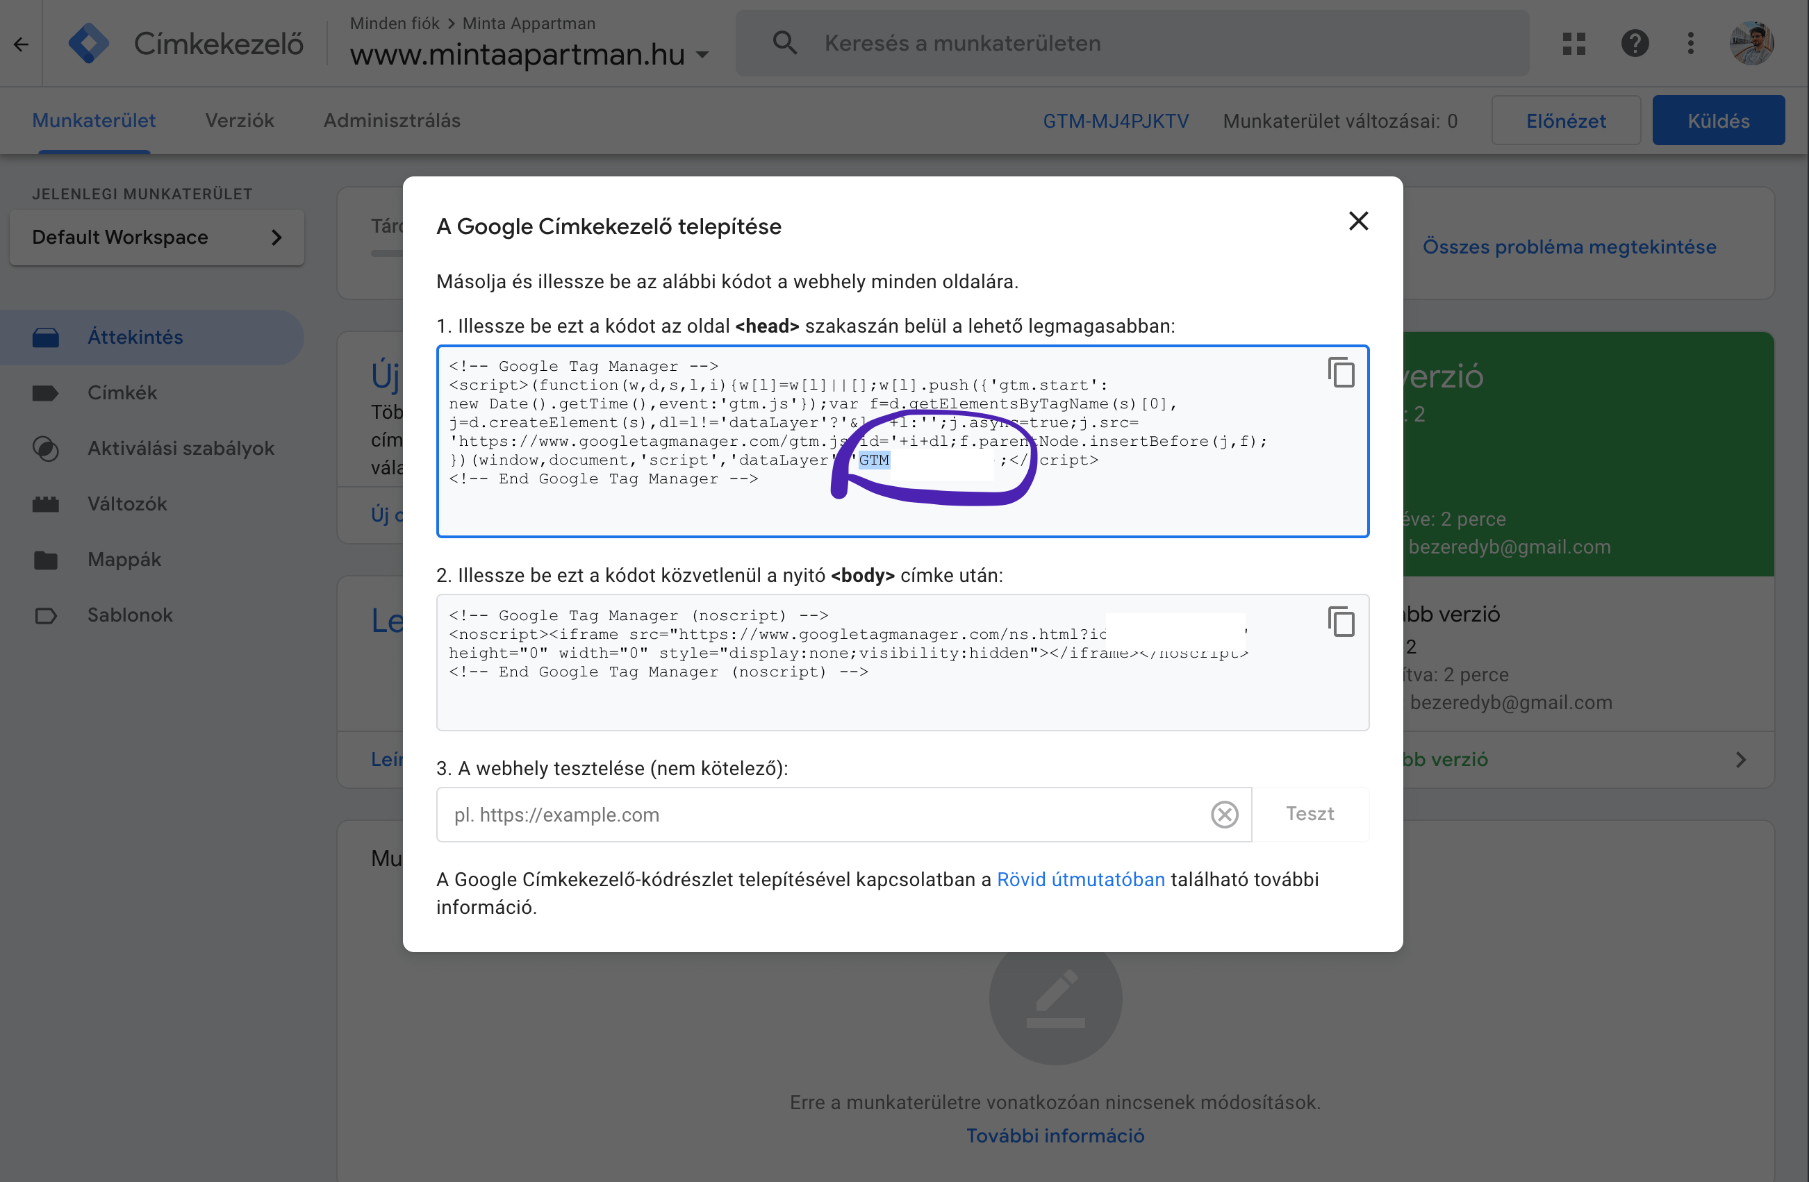This screenshot has height=1182, width=1809.
Task: Open the Rövid útmutatóban link
Action: click(x=1080, y=880)
